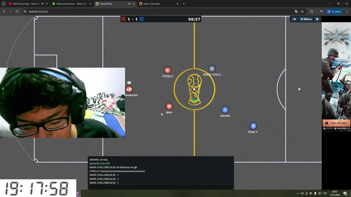351x197 pixels.
Task: Open the network tray icon
Action: [x=320, y=193]
